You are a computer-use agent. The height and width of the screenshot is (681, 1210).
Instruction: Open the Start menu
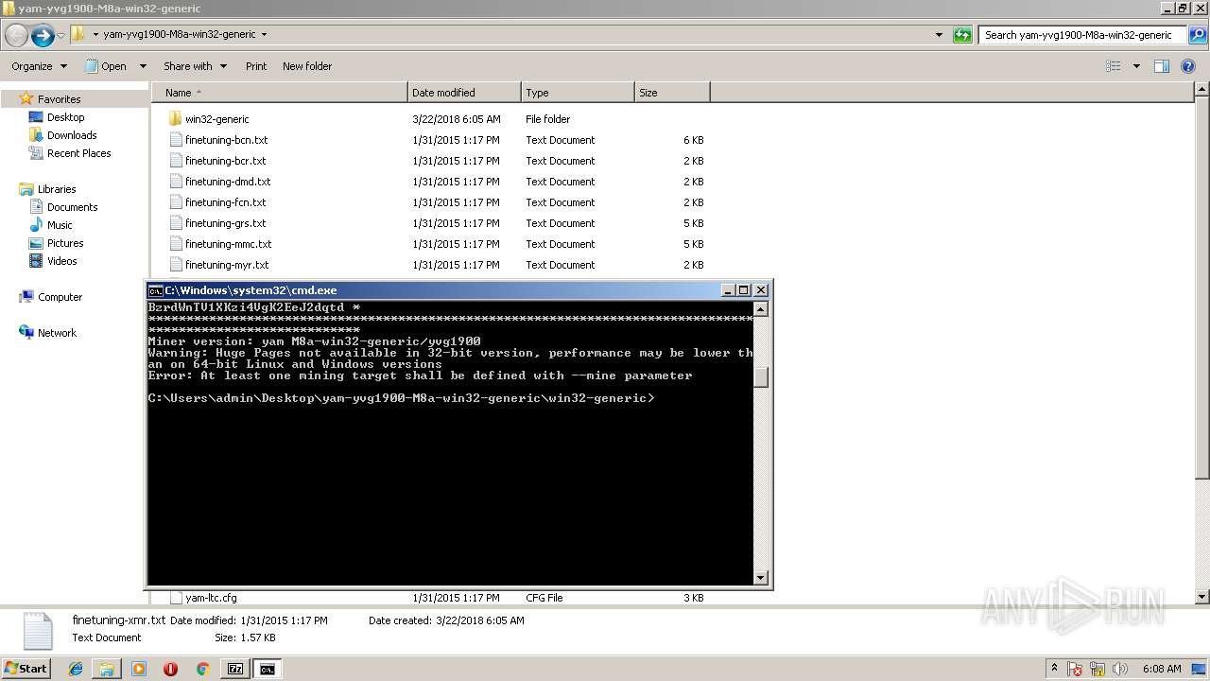[x=26, y=669]
